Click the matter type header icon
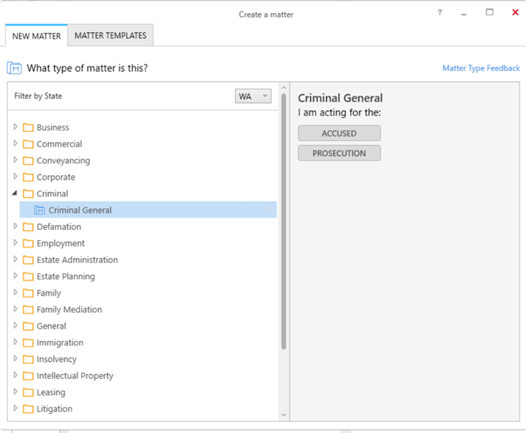The height and width of the screenshot is (433, 526). pos(14,68)
